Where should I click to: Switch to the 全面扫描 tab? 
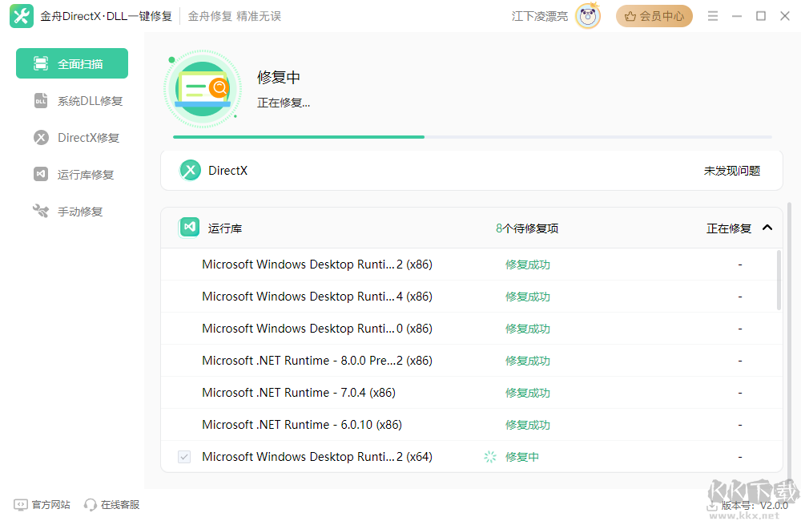click(71, 63)
